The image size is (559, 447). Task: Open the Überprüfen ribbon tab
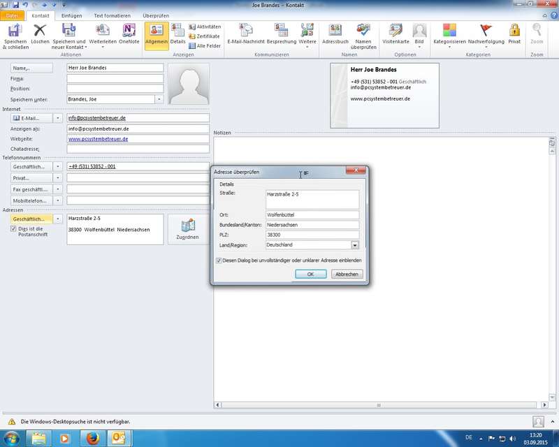click(155, 15)
